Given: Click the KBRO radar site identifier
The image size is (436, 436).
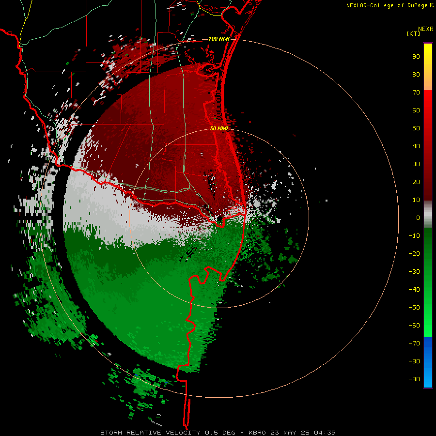Looking at the screenshot, I should click(258, 433).
